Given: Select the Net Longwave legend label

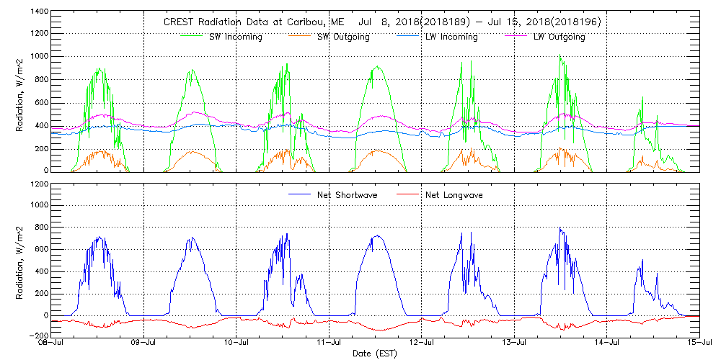Looking at the screenshot, I should pyautogui.click(x=456, y=194).
